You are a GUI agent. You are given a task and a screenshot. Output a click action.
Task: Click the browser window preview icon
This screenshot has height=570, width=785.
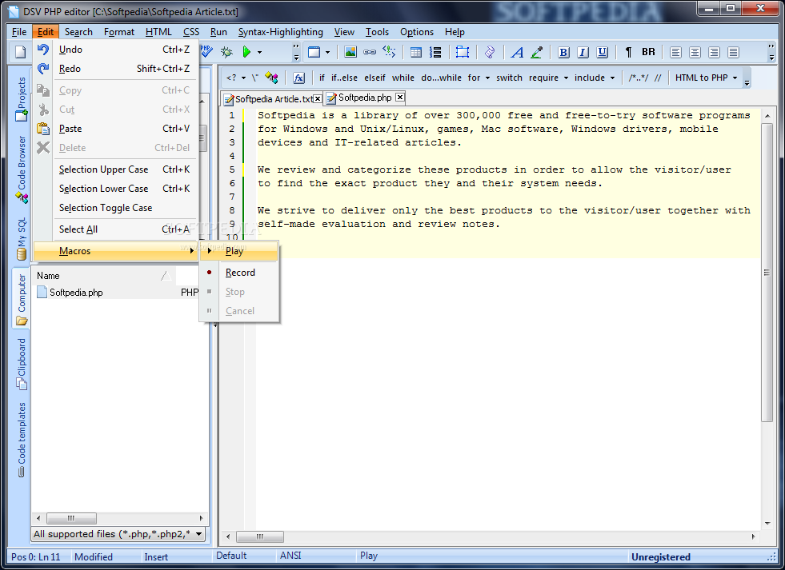click(x=314, y=52)
